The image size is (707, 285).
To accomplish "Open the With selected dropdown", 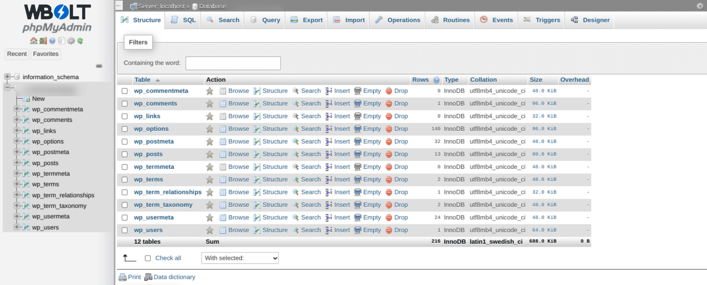I will pos(240,258).
